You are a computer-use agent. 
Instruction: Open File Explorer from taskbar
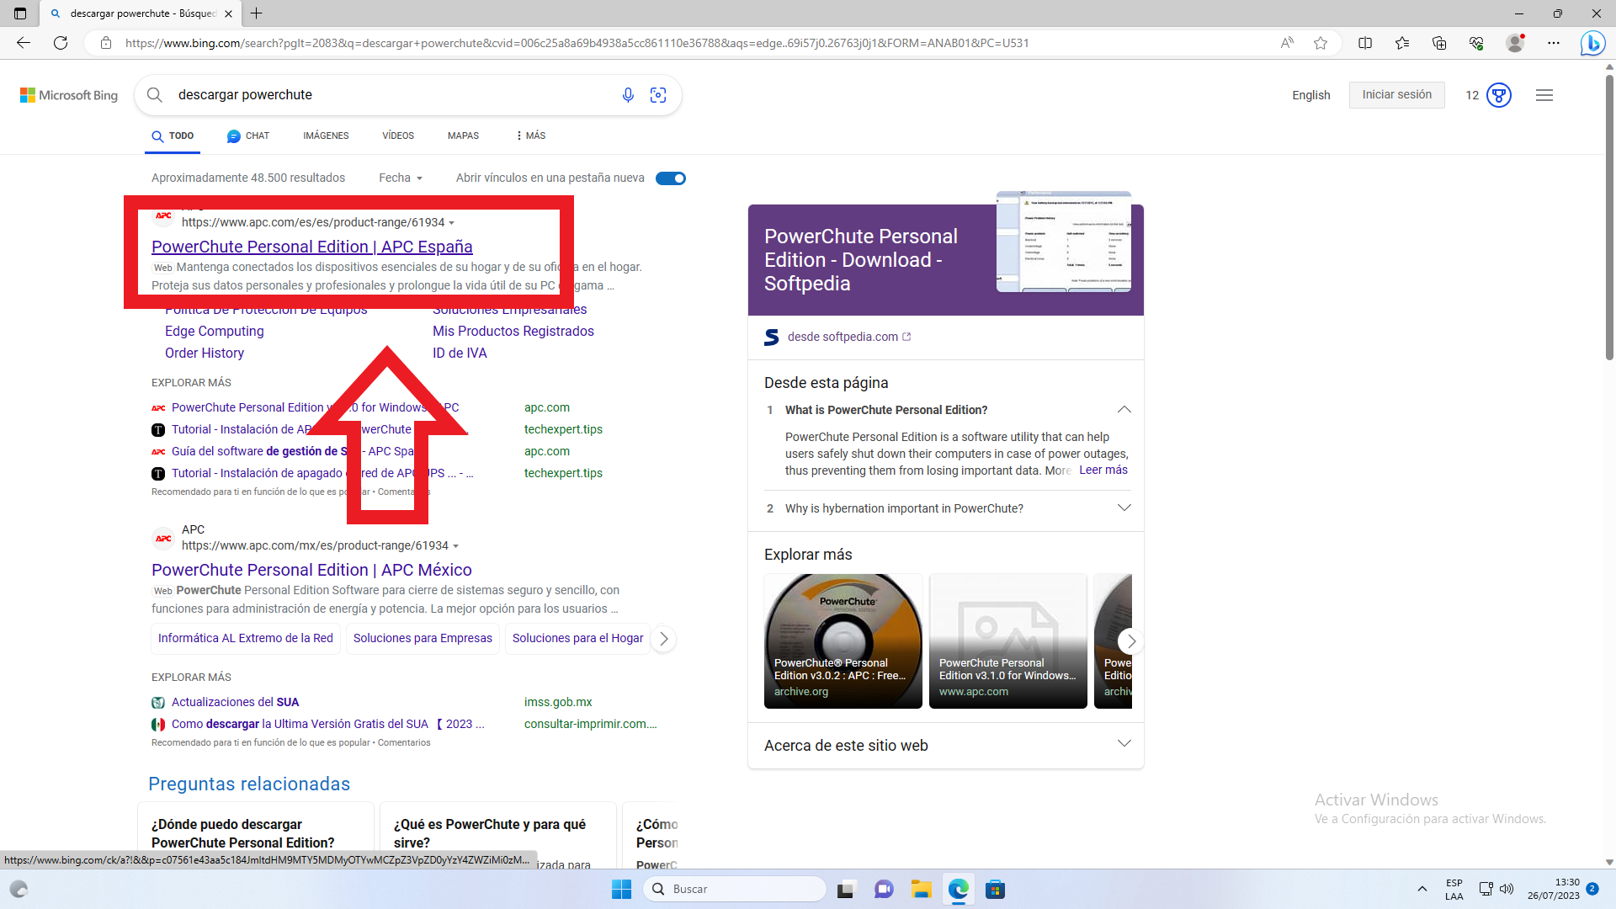point(921,890)
